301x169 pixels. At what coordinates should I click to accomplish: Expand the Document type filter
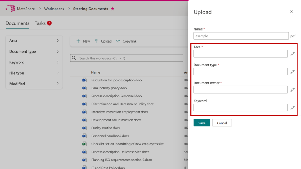pyautogui.click(x=34, y=52)
